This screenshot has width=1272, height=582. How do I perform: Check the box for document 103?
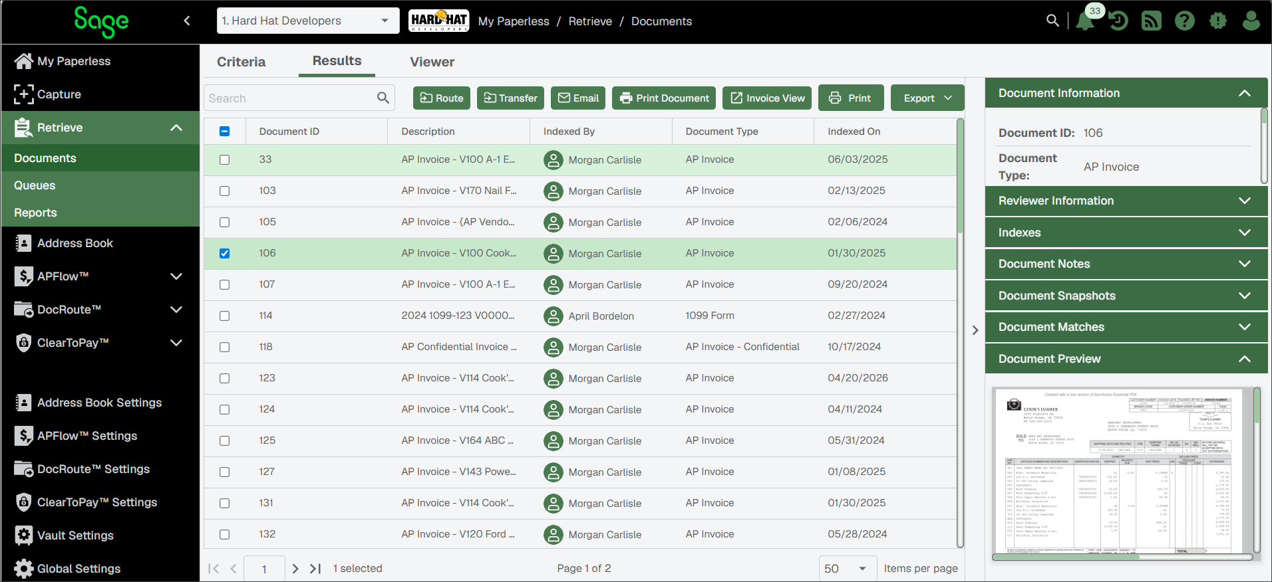point(225,191)
